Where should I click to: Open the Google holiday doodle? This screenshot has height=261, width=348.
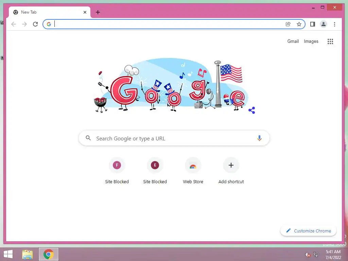(171, 86)
